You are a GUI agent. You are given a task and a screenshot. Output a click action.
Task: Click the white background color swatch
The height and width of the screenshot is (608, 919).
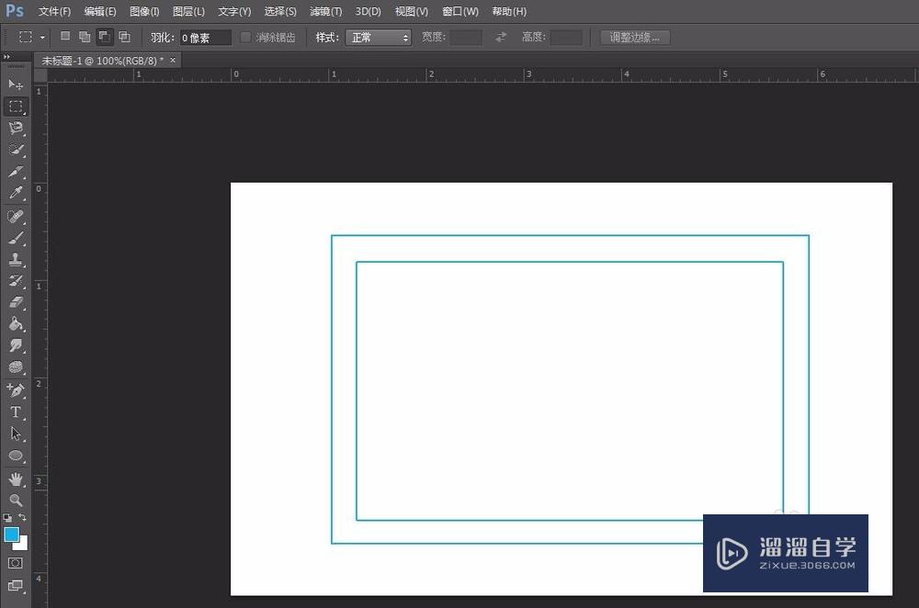pyautogui.click(x=23, y=545)
